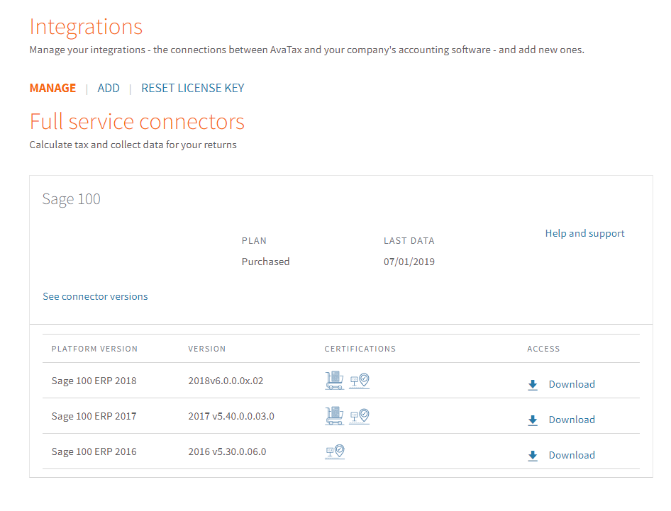Switch to the ADD tab
Image resolution: width=671 pixels, height=511 pixels.
click(x=109, y=88)
